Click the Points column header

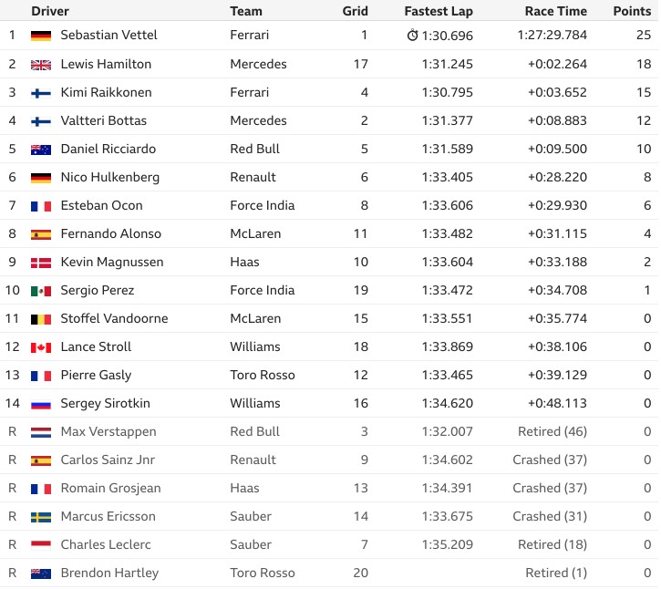coord(632,11)
